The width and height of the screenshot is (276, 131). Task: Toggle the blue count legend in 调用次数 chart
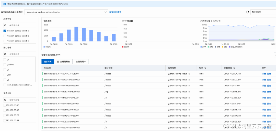[x=44, y=47]
